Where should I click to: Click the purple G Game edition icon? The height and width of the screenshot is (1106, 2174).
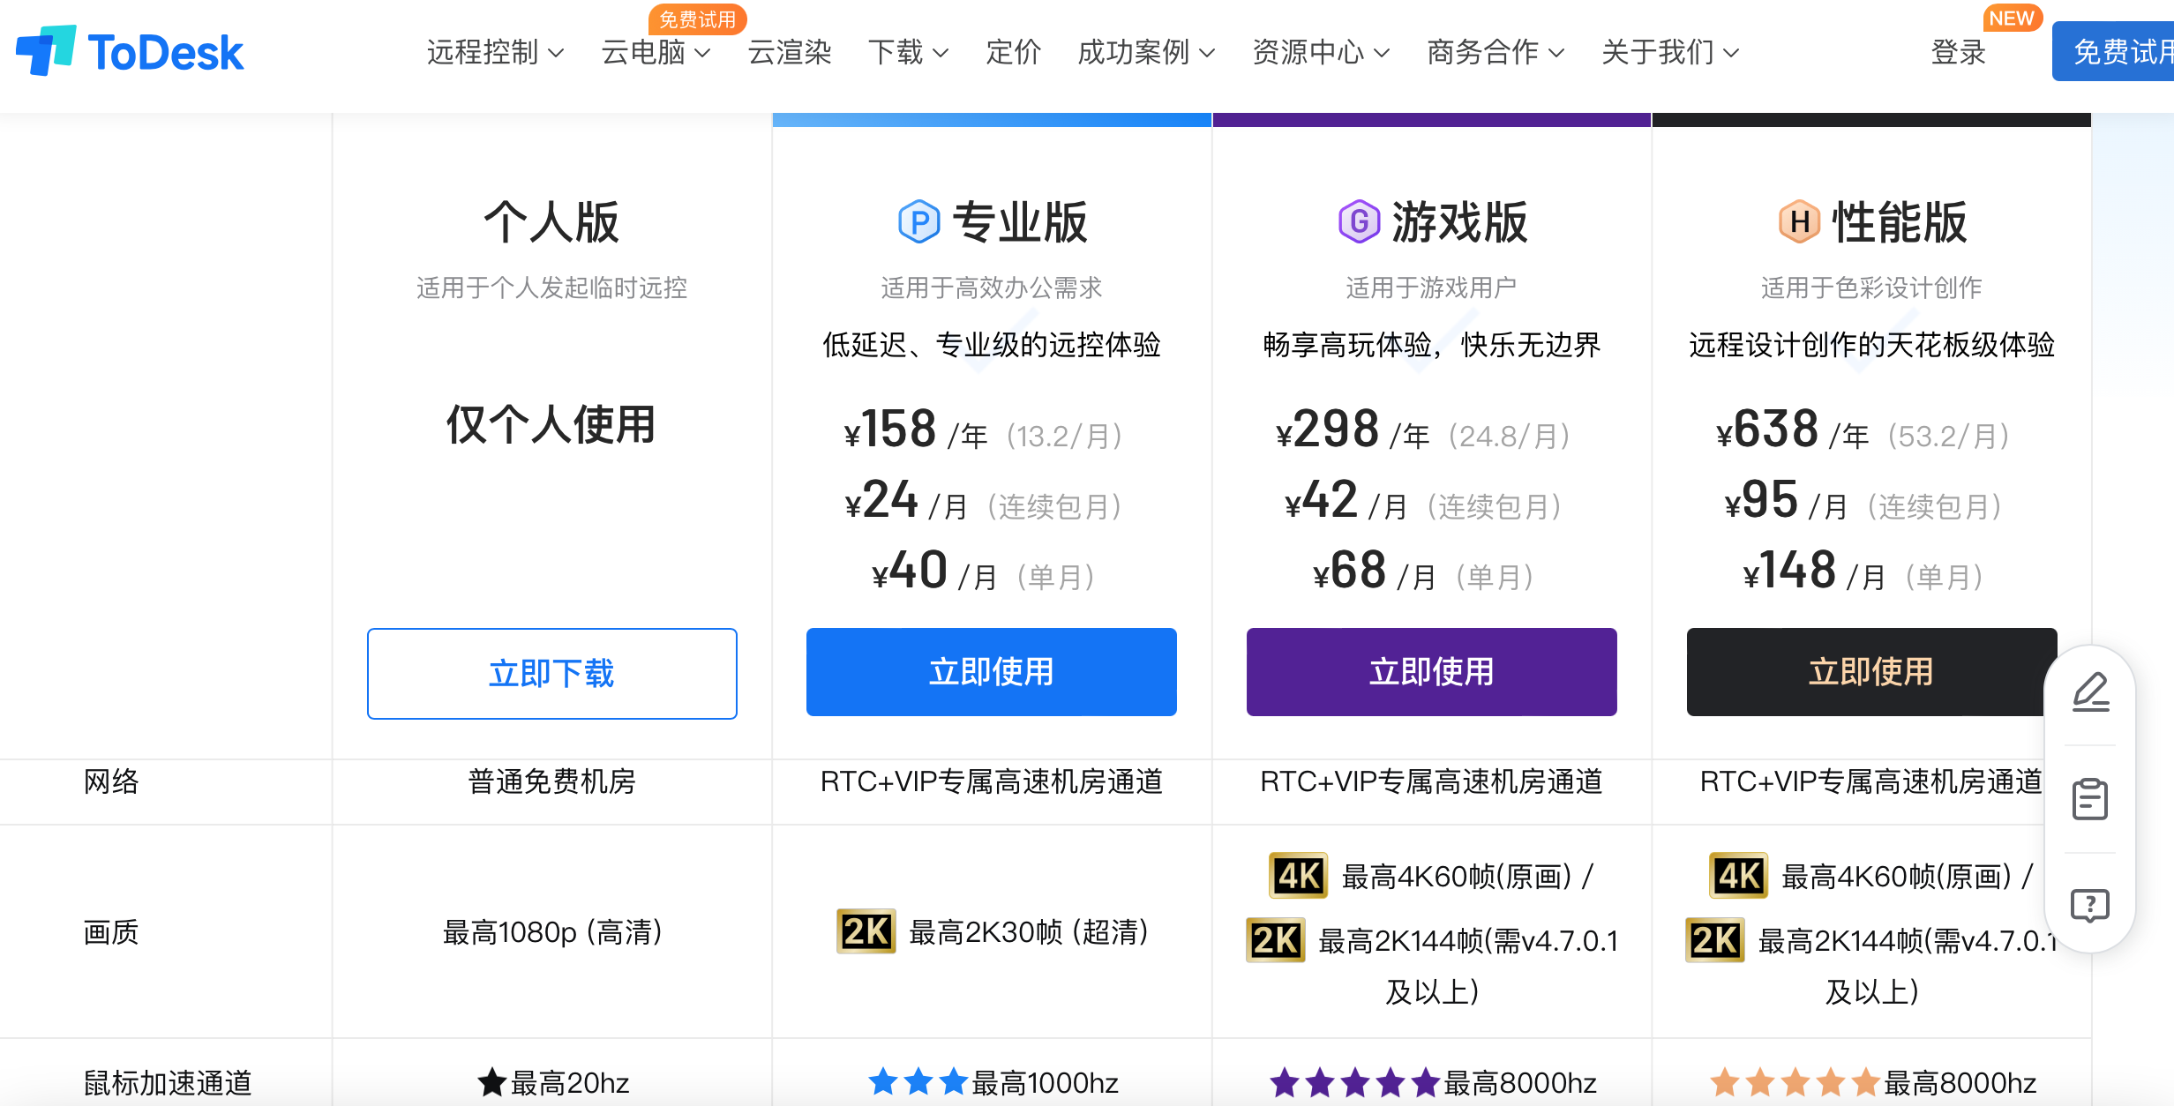tap(1359, 221)
